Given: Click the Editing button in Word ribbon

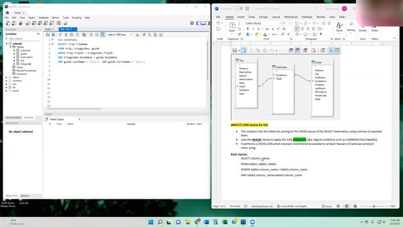Looking at the screenshot, I should click(351, 27).
